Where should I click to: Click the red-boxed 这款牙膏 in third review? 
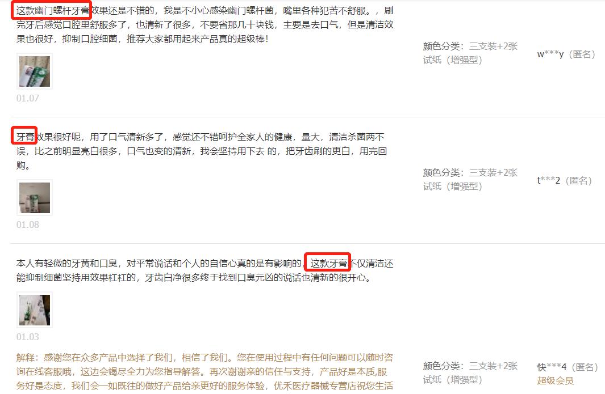click(x=329, y=264)
